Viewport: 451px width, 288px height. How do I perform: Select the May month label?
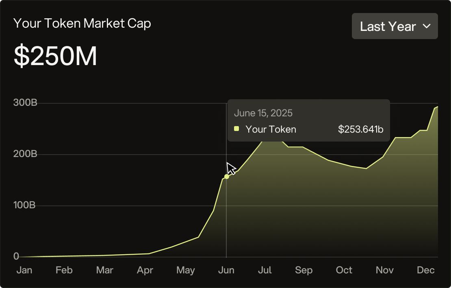pyautogui.click(x=186, y=270)
